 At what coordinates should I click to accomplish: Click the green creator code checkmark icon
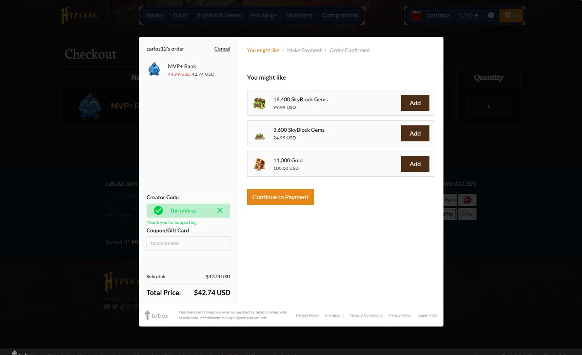coord(158,211)
